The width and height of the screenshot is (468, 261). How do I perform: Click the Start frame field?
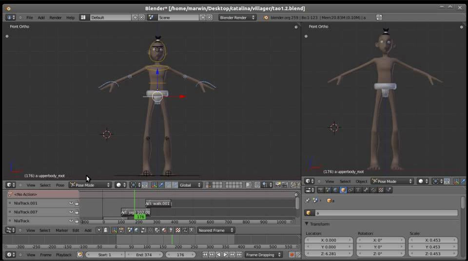(104, 255)
